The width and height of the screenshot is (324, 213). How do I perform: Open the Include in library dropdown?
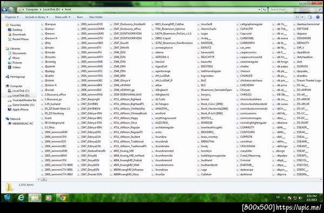tap(37, 17)
